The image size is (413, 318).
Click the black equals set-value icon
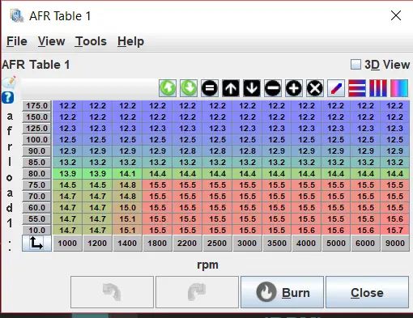tap(210, 88)
